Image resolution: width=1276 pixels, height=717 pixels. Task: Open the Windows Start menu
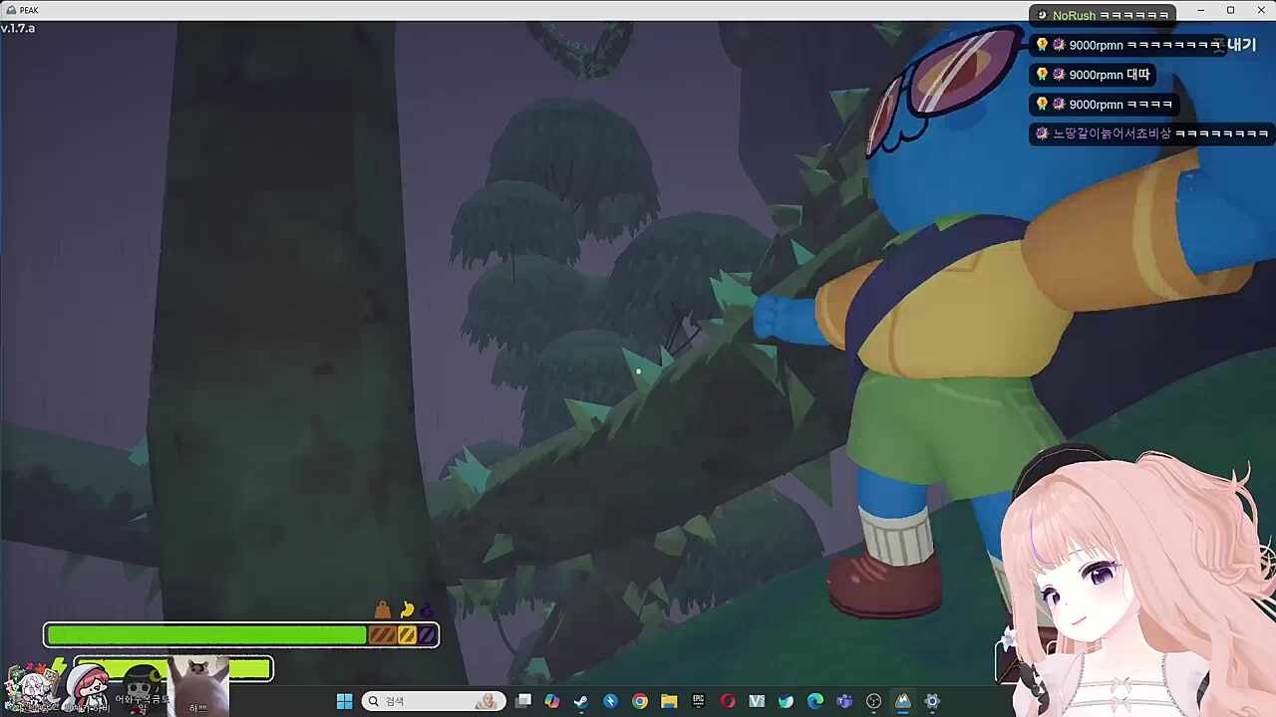(344, 701)
